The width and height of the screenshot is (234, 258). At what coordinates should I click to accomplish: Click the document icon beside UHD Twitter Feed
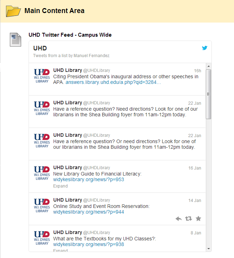tap(16, 40)
